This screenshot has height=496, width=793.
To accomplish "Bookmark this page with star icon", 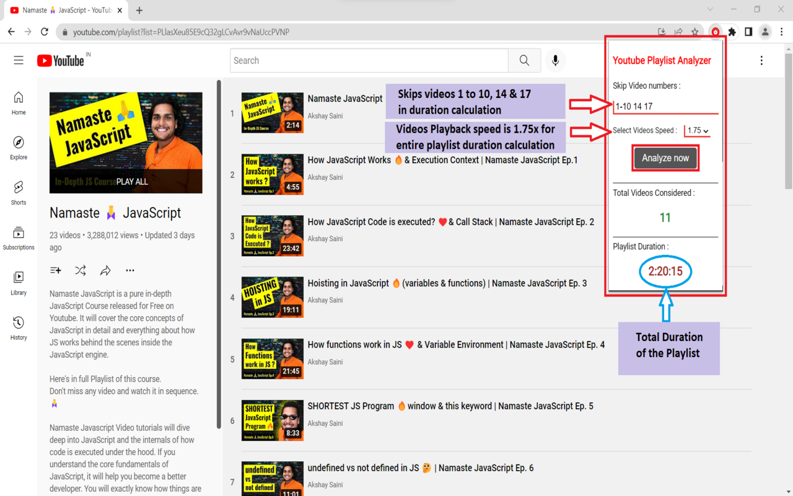I will pyautogui.click(x=695, y=32).
